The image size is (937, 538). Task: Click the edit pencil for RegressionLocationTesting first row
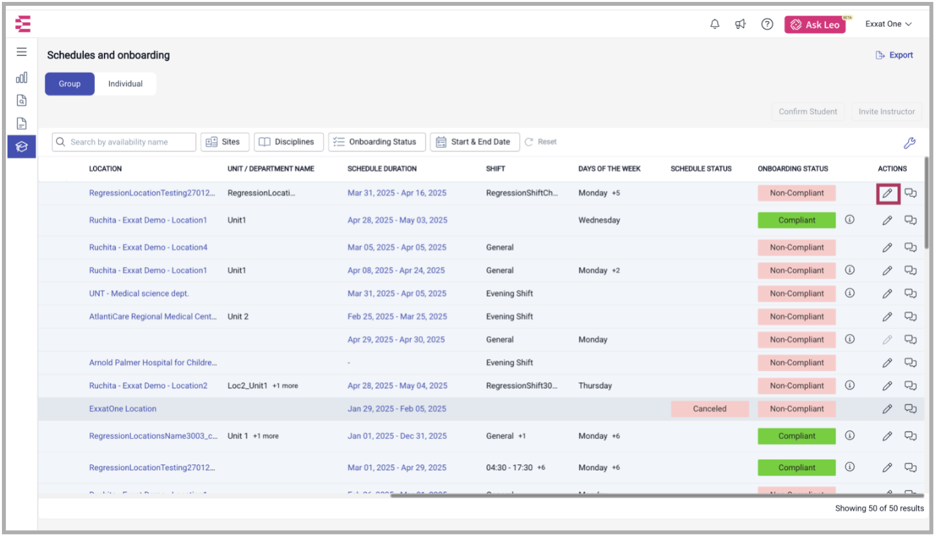click(x=887, y=193)
